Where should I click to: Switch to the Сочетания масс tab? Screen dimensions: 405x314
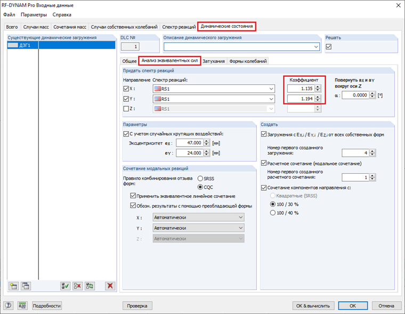(x=70, y=27)
